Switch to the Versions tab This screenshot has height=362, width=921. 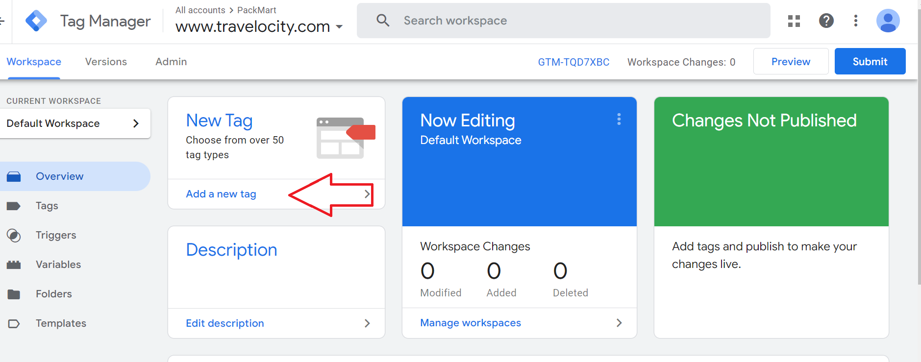[x=106, y=62]
